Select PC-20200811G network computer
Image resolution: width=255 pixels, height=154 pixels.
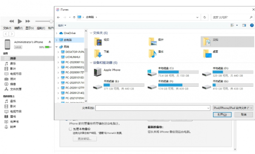pos(73,62)
